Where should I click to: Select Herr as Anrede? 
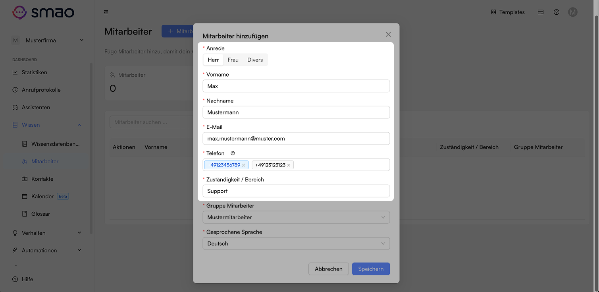click(213, 60)
